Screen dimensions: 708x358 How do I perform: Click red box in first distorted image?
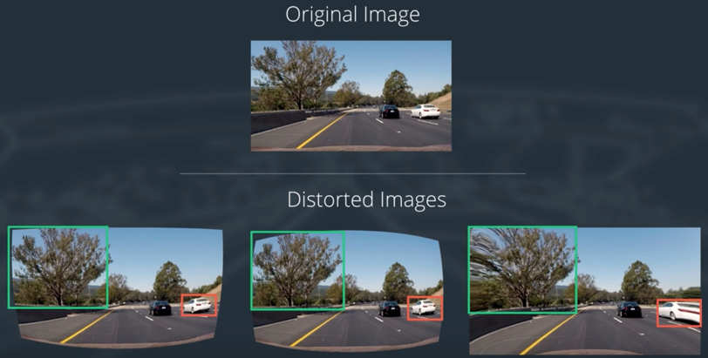pyautogui.click(x=199, y=305)
